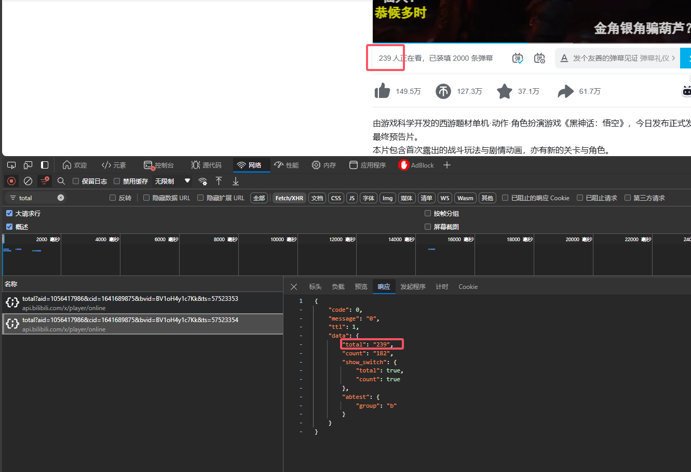Viewport: 691px width, 472px height.
Task: Share the video with arrow icon
Action: (565, 91)
